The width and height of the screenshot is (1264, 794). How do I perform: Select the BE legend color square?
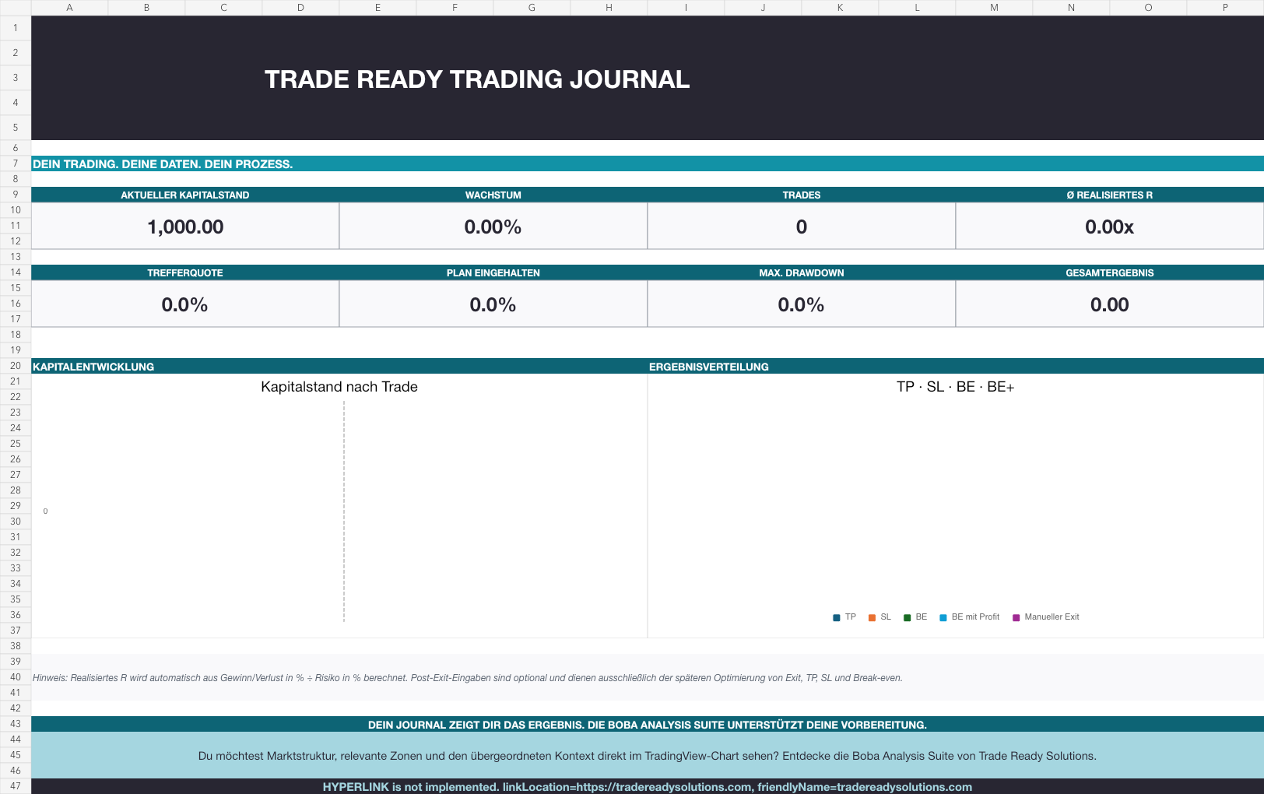click(x=907, y=617)
